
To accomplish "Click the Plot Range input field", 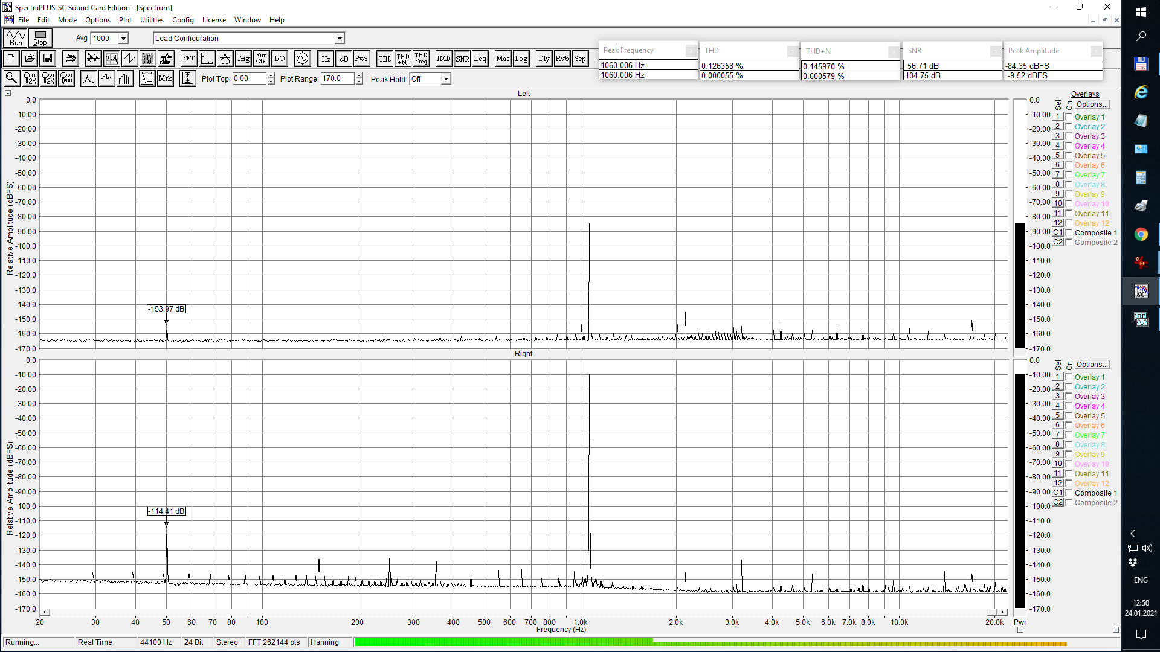I will coord(337,78).
